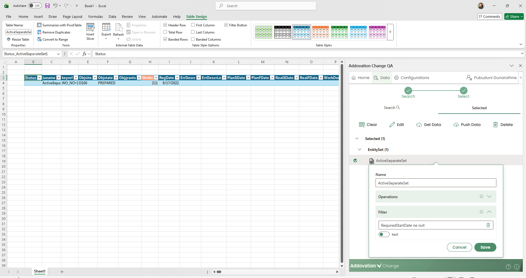Click the Push Data upload icon
This screenshot has height=278, width=526.
(456, 125)
